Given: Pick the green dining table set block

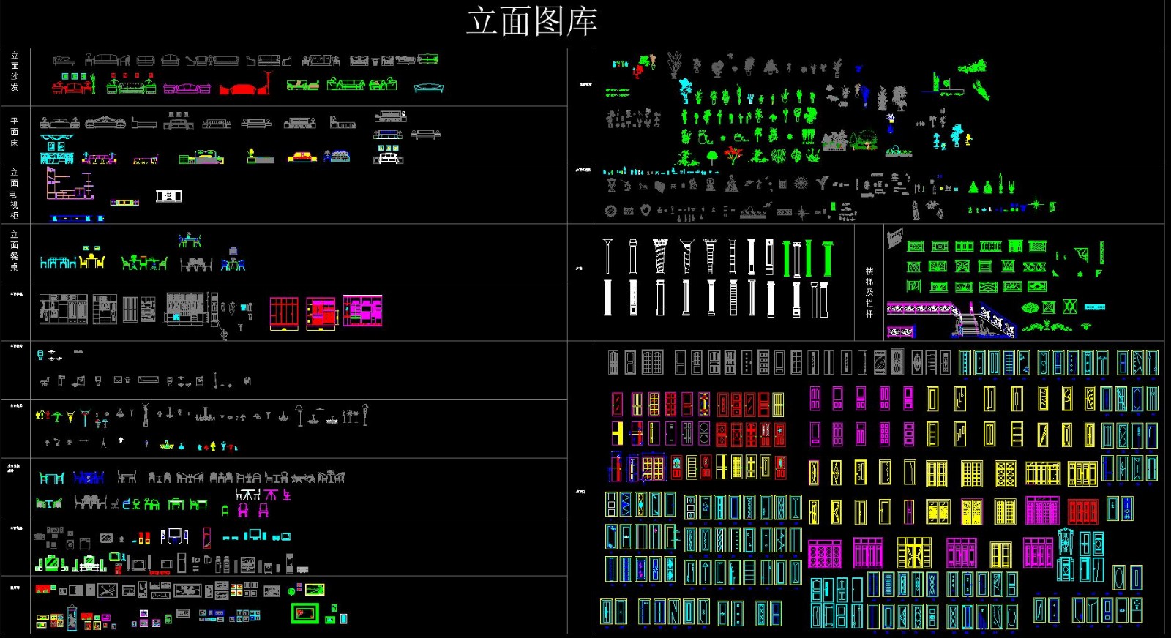Looking at the screenshot, I should pos(143,262).
